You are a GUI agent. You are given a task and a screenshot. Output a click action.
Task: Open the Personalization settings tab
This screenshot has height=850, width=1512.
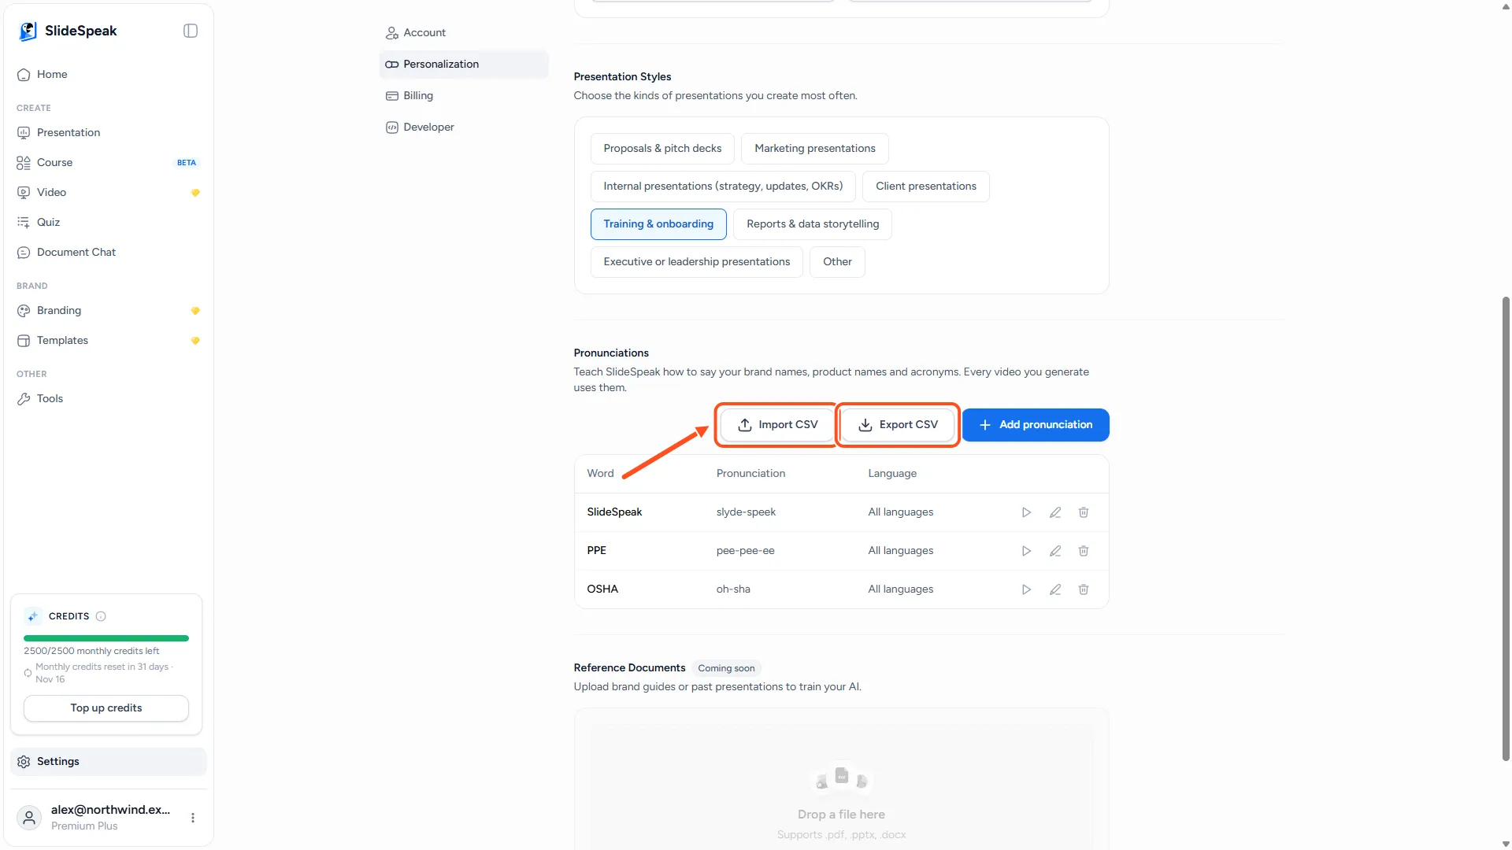[464, 64]
